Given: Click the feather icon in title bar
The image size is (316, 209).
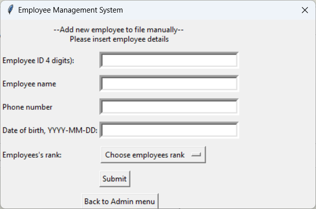Looking at the screenshot, I should [x=10, y=10].
